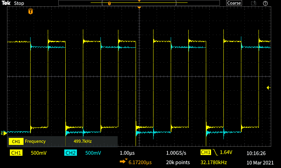The image size is (281, 168).
Task: Toggle the cyan CH2 channel badge
Action: pyautogui.click(x=71, y=153)
